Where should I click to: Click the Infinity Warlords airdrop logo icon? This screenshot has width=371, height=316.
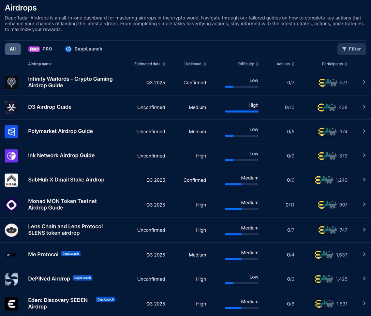pyautogui.click(x=12, y=82)
